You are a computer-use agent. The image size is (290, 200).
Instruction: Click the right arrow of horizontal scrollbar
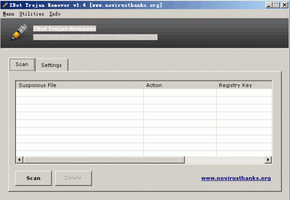[268, 160]
